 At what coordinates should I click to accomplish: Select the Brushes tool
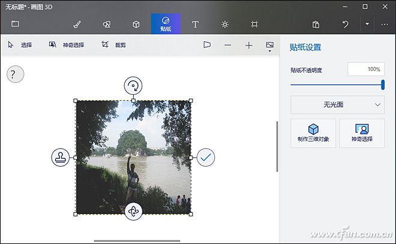77,24
